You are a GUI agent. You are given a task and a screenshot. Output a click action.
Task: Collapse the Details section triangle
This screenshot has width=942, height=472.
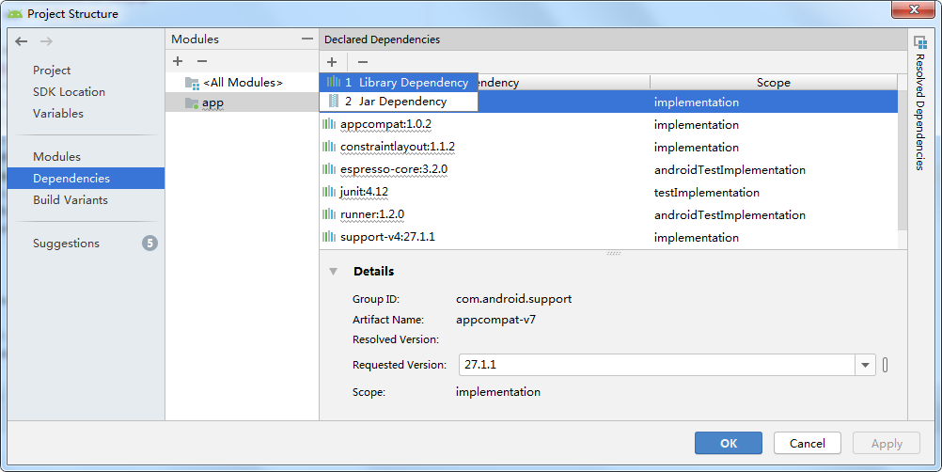334,272
